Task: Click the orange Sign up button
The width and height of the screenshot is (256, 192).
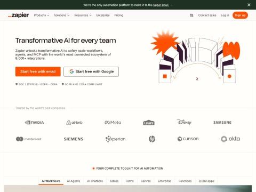Action: 240,15
